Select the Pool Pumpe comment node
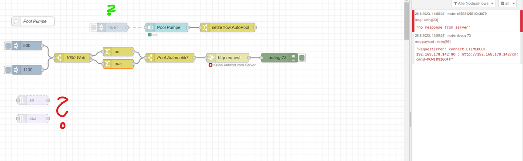Image resolution: width=523 pixels, height=161 pixels. point(33,21)
